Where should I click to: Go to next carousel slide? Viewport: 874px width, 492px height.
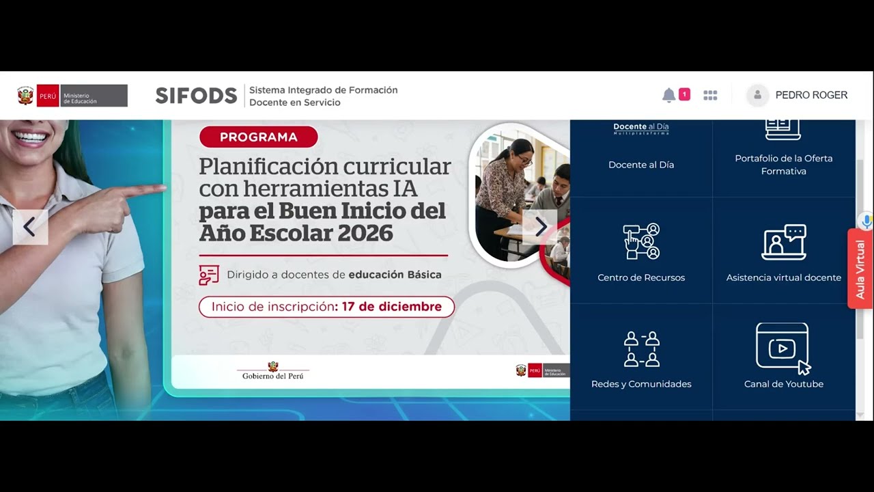(540, 227)
